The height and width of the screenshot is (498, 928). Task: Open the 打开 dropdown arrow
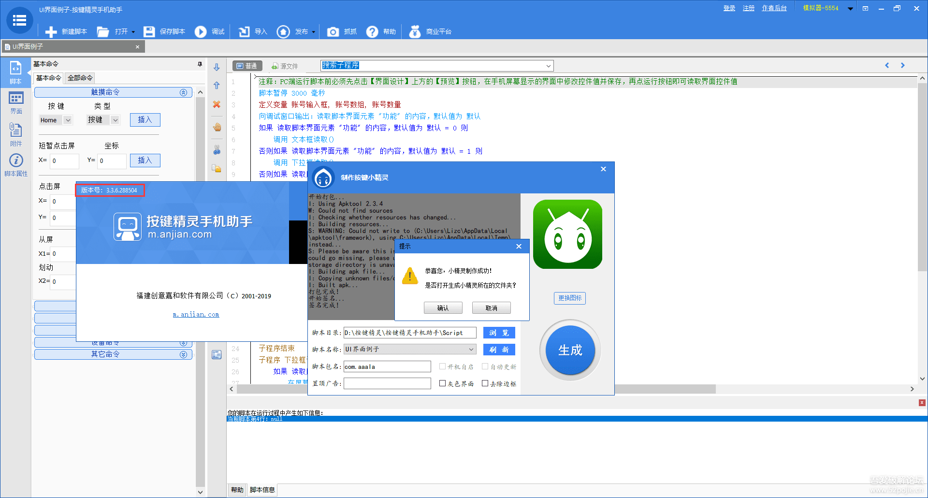point(133,32)
